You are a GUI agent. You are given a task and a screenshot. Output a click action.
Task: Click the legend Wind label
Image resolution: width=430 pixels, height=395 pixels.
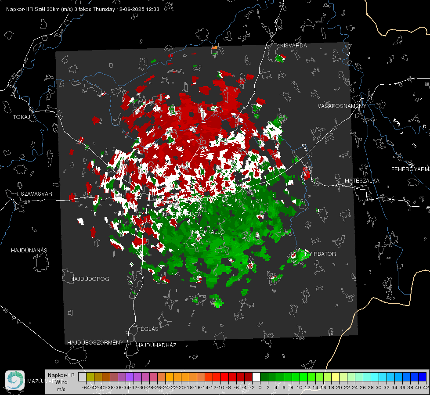pos(61,382)
